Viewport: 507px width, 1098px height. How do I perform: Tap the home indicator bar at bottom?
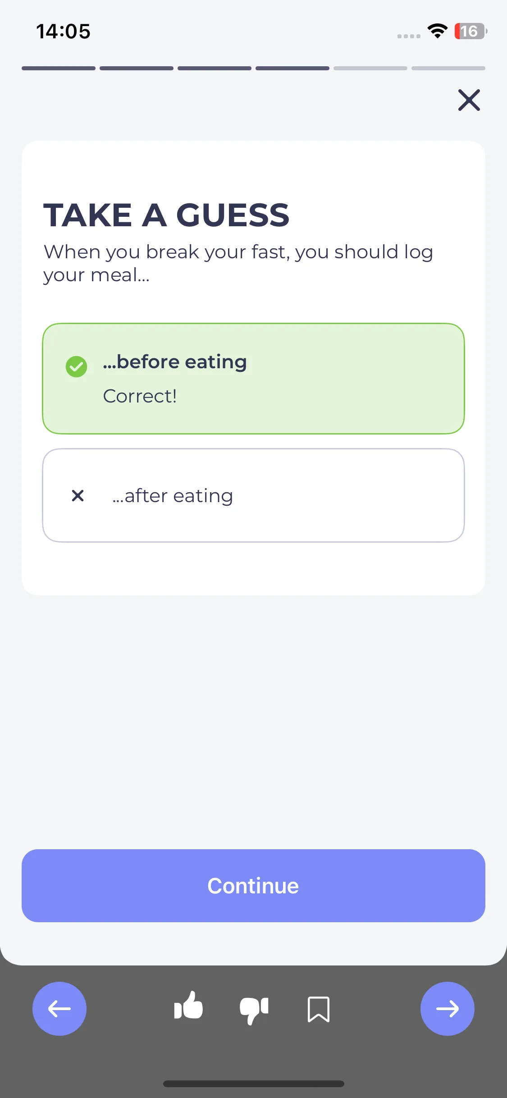[253, 1084]
